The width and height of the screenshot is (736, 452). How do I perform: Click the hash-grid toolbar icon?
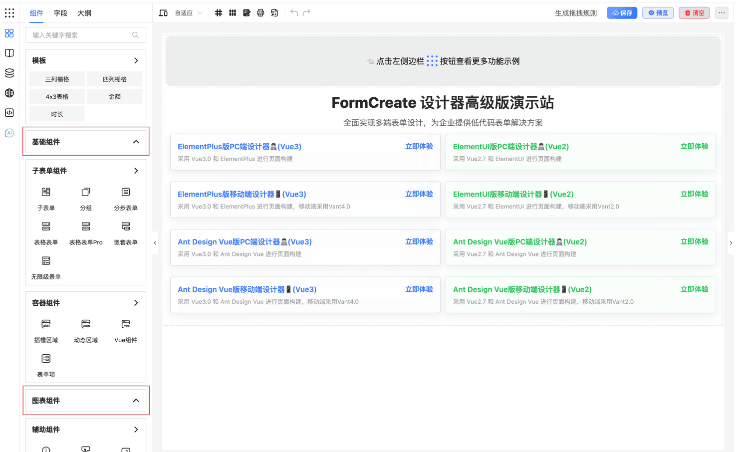[x=219, y=13]
